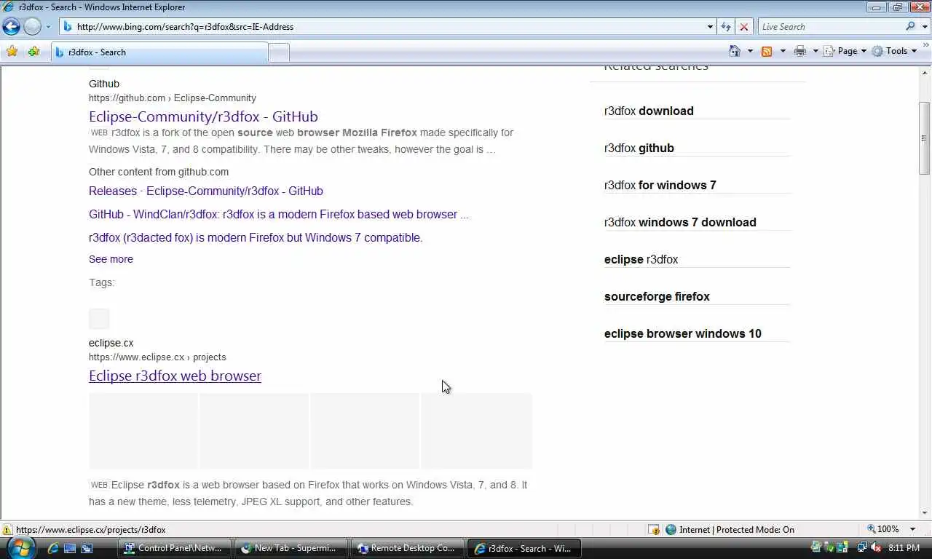Open the Recent Pages dropdown arrow
This screenshot has width=932, height=559.
[48, 27]
